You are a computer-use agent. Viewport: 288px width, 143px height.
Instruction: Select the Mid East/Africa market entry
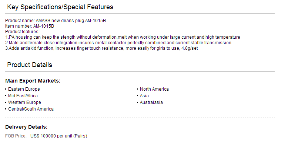click(x=23, y=95)
